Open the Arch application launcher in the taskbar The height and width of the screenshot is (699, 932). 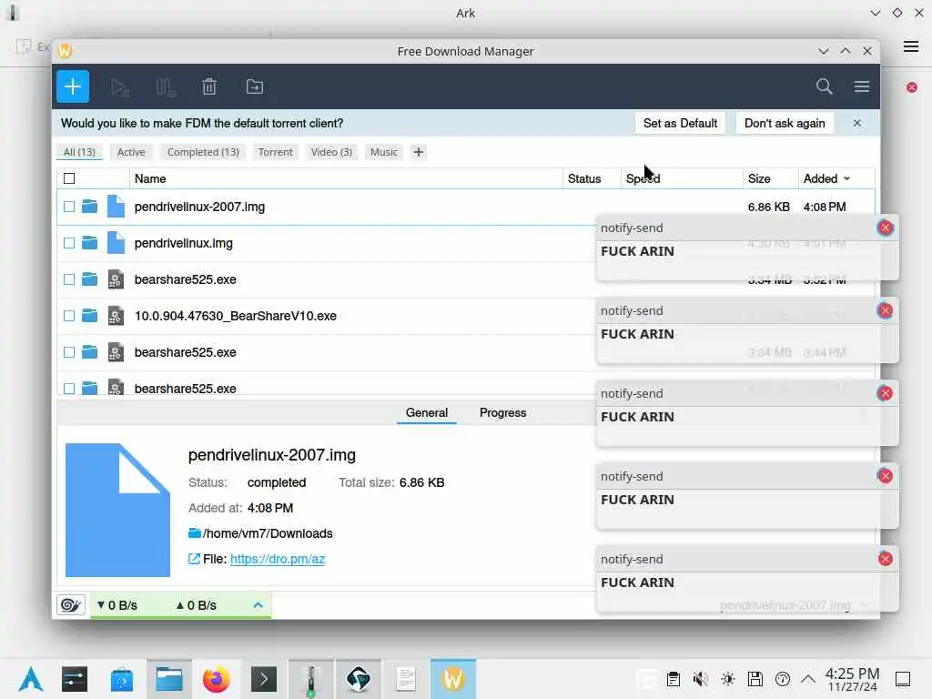pyautogui.click(x=30, y=679)
